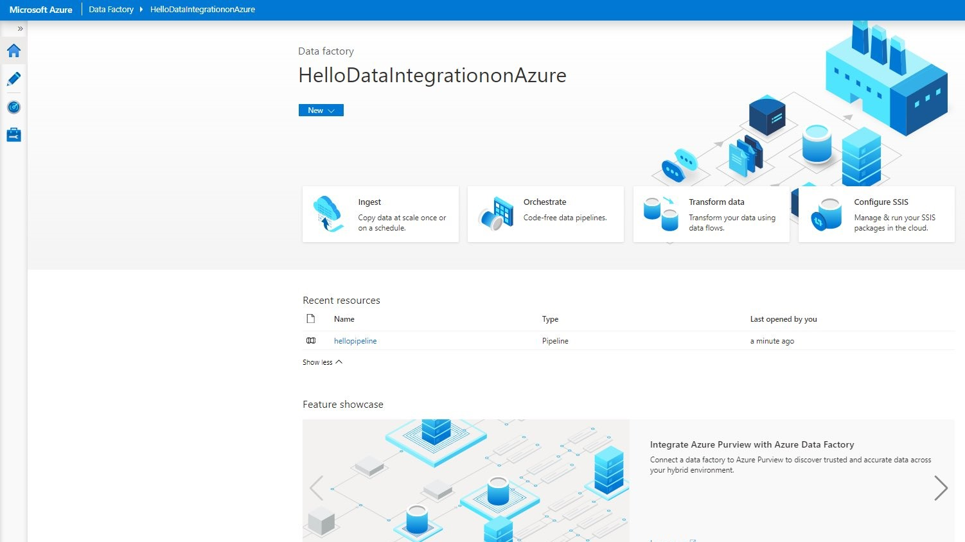The width and height of the screenshot is (965, 542).
Task: Click the Microsoft Azure logo text
Action: (x=41, y=10)
